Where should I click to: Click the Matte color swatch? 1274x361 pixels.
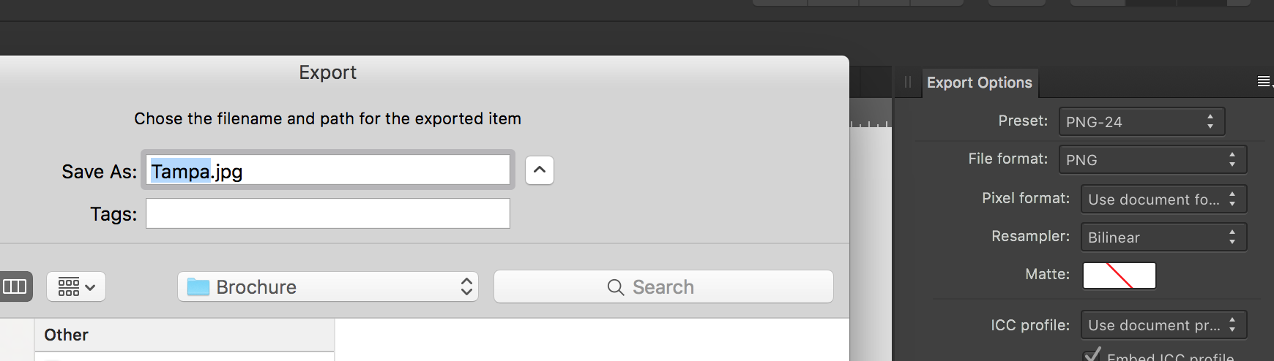click(x=1119, y=275)
